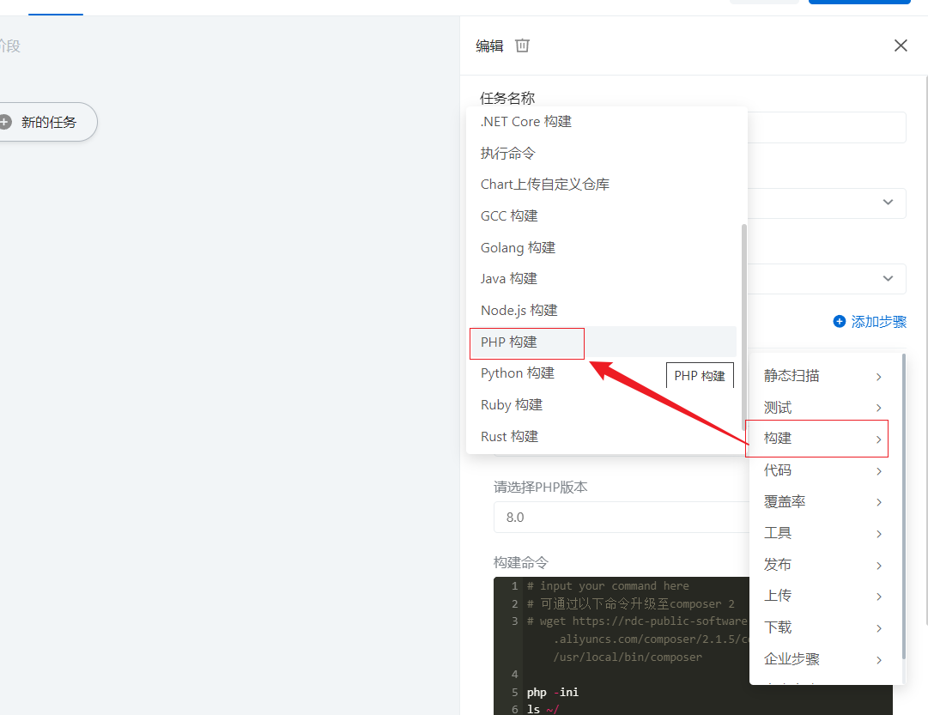The width and height of the screenshot is (928, 715).
Task: Expand 静态扫描 submenu
Action: point(822,376)
